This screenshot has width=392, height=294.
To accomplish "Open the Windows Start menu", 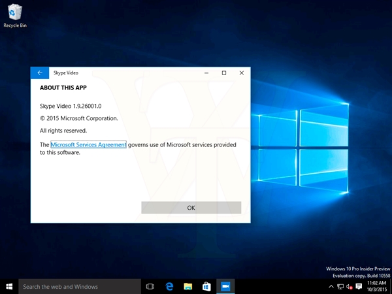I will (x=9, y=286).
